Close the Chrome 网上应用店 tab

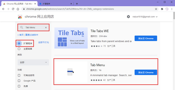point(35,4)
